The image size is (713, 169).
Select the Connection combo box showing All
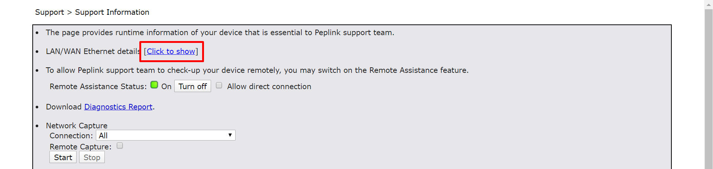(x=166, y=135)
